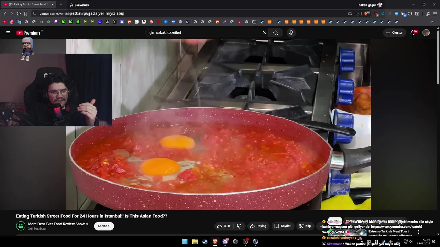
Task: Open More Best Ever Food Review Show channel
Action: click(x=56, y=224)
